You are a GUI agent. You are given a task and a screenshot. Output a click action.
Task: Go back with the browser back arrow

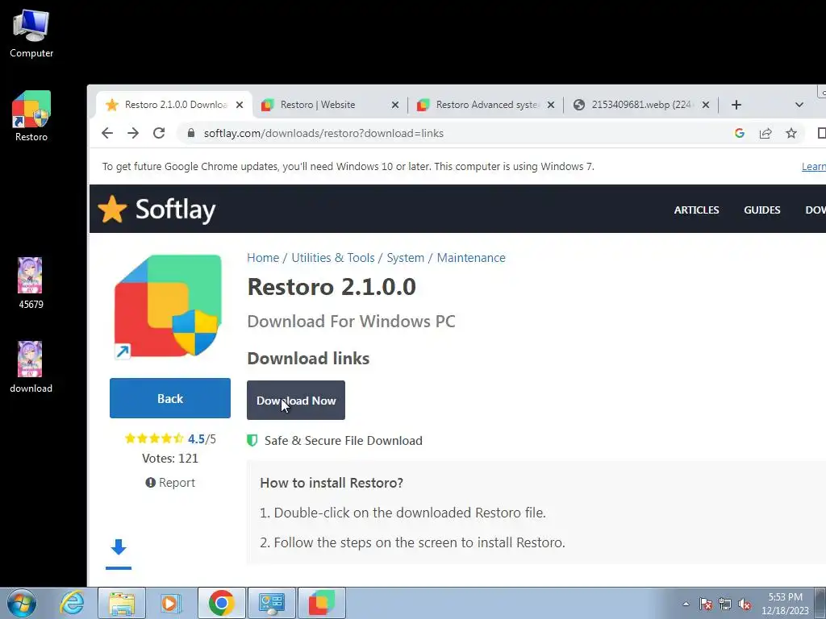[107, 133]
